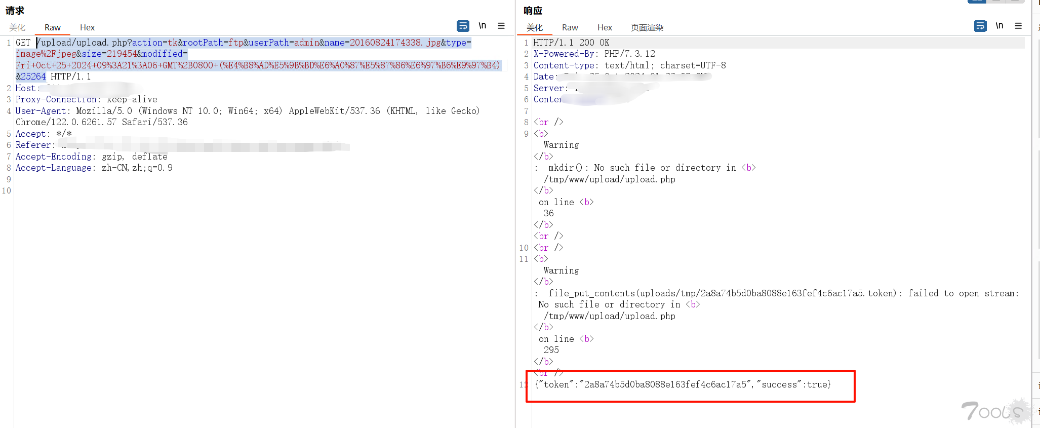
Task: Click Proxy-Connection: keep-alive header
Action: click(87, 99)
